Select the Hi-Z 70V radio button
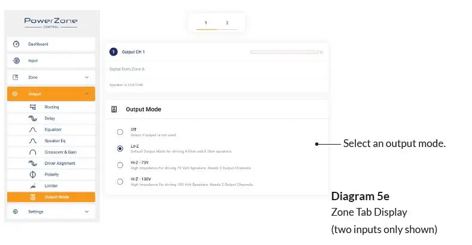 (x=120, y=165)
